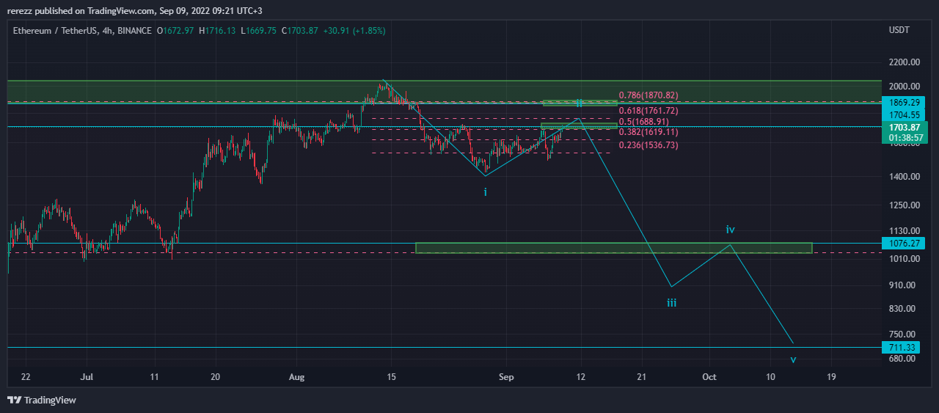Click the wave 'iv' label
The image size is (939, 413).
click(730, 230)
